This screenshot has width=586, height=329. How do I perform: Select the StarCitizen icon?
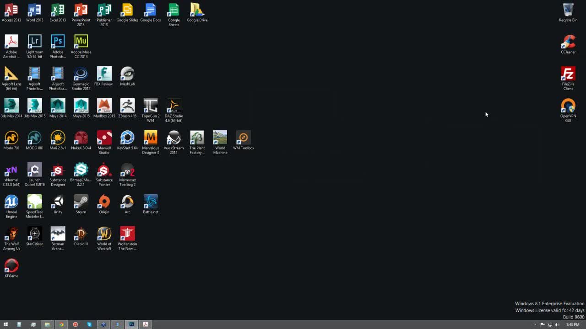tap(35, 237)
